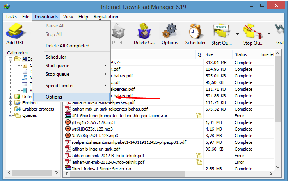
Task: Select Grabber projects in the category tree
Action: pos(38,109)
